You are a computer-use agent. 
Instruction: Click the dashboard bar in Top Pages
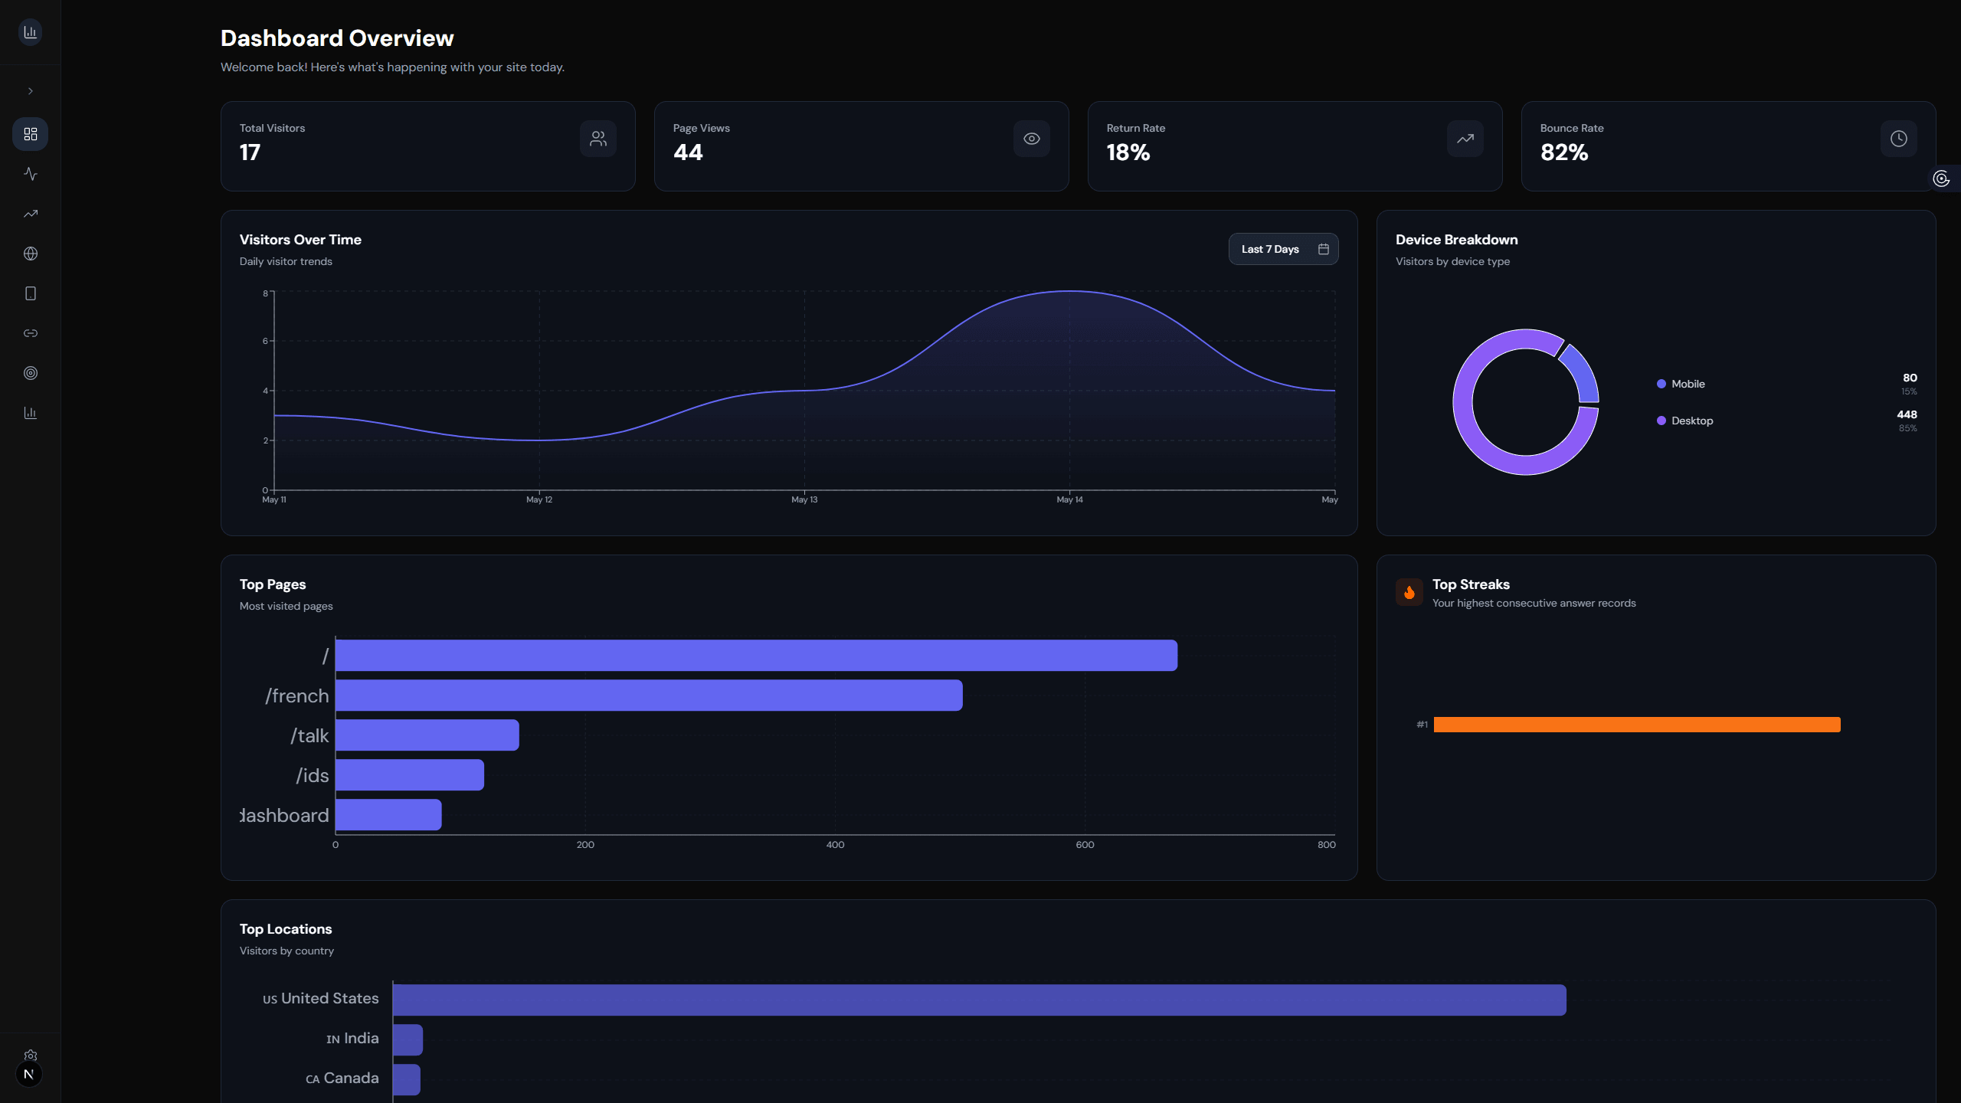coord(388,815)
